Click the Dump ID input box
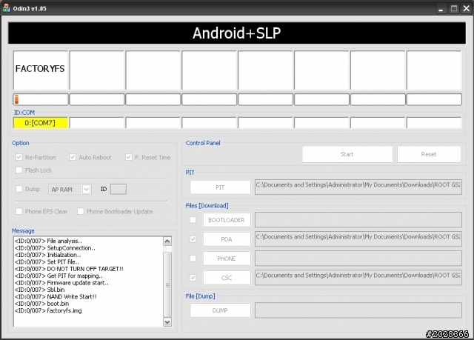 tap(118, 189)
